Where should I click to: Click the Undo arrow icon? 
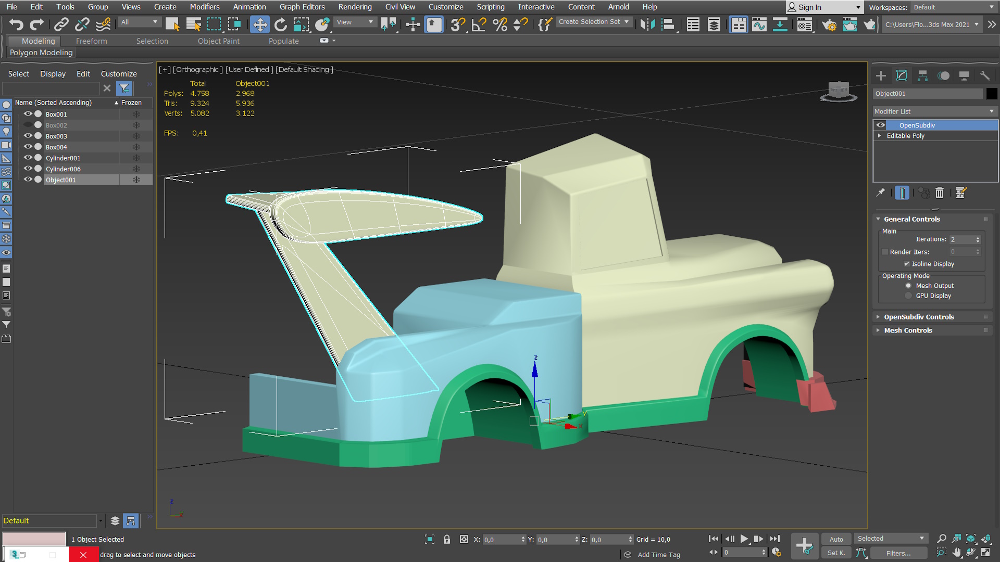(x=16, y=24)
